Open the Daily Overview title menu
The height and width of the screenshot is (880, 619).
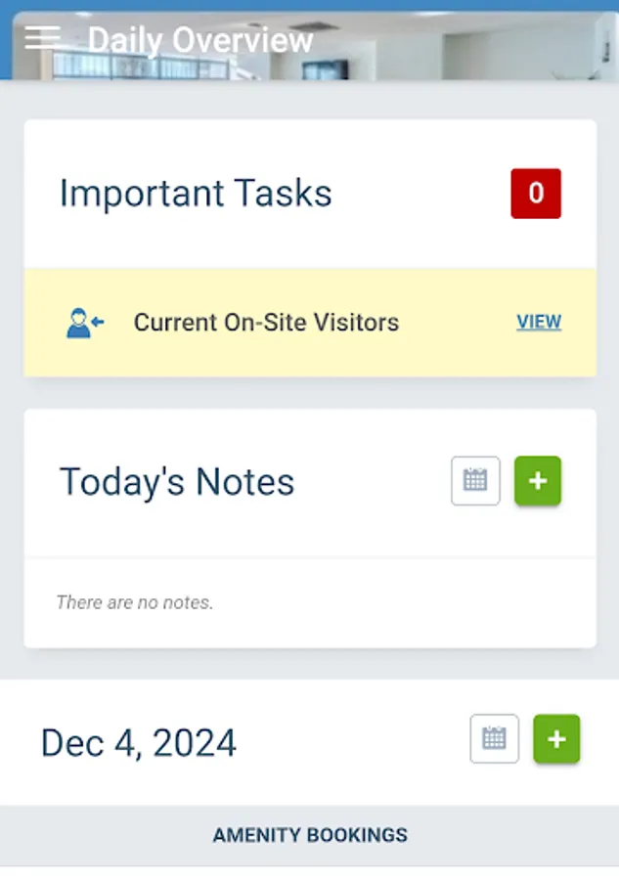click(x=200, y=39)
